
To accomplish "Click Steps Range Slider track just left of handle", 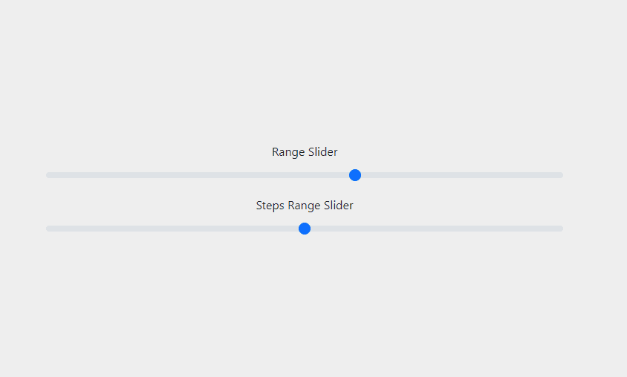I will click(290, 229).
